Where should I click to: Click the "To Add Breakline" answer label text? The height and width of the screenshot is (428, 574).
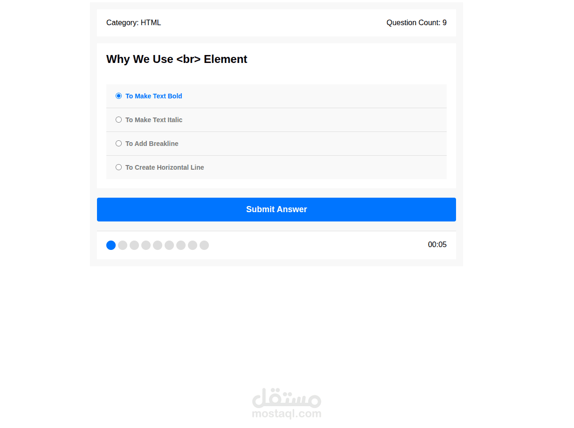click(x=152, y=144)
